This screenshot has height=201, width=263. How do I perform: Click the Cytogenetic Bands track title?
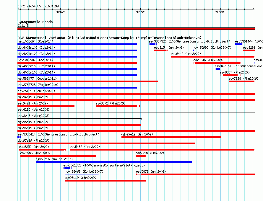[x=35, y=22]
